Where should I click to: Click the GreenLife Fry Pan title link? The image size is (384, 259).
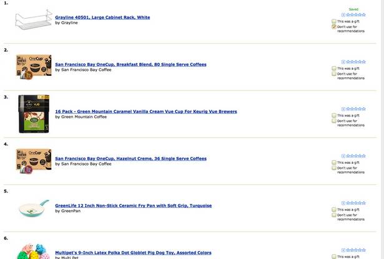(133, 205)
